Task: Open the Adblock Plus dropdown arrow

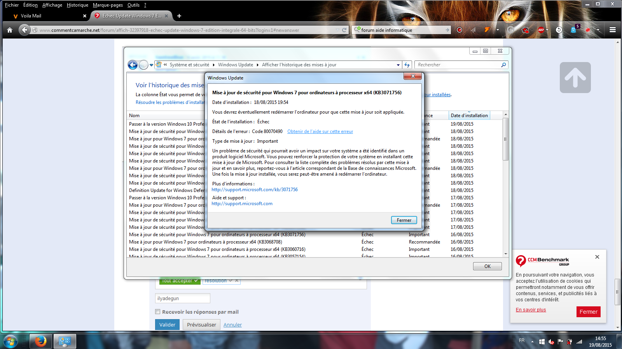Action: tap(547, 30)
